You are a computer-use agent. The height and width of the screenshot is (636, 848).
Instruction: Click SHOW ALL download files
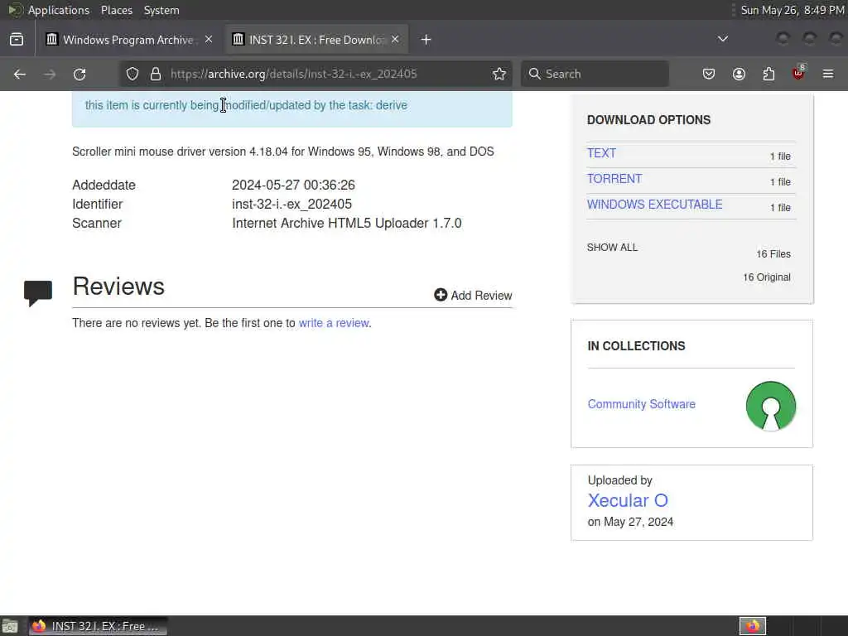point(612,248)
